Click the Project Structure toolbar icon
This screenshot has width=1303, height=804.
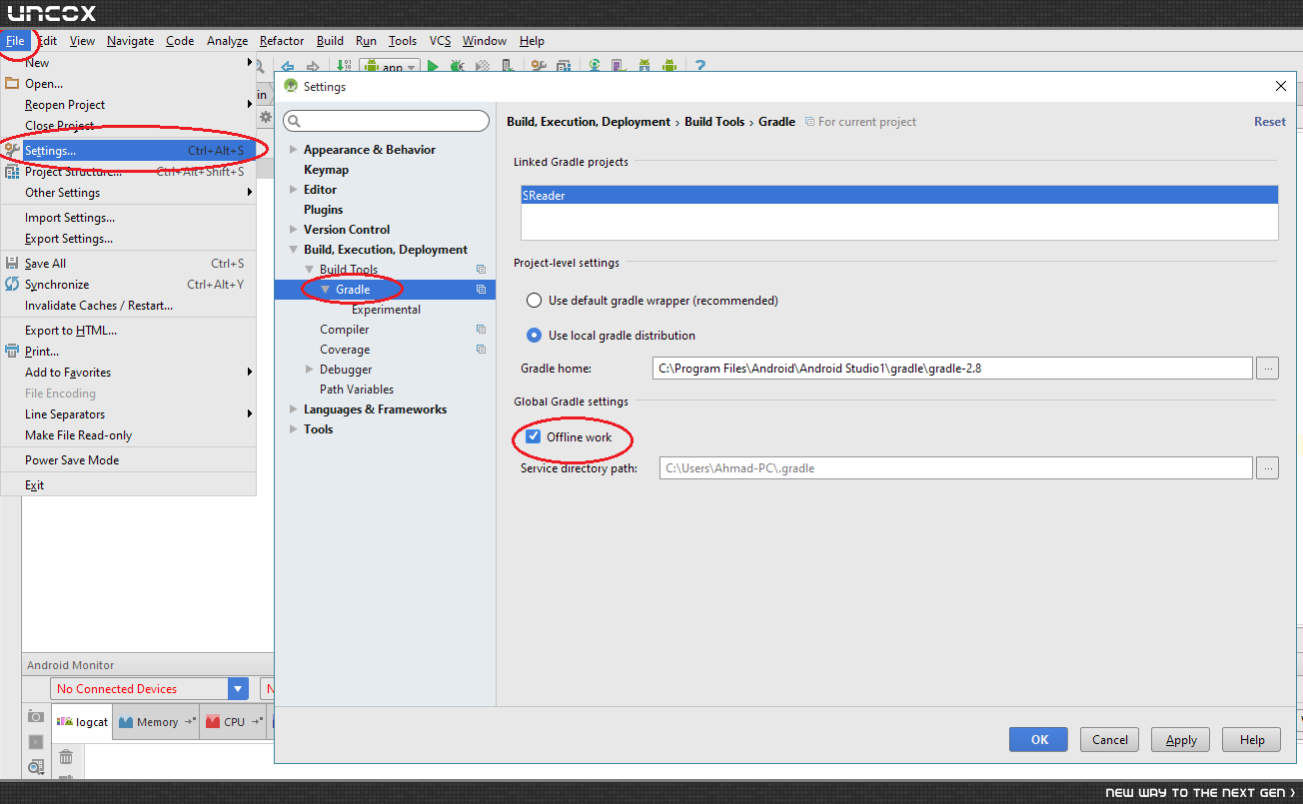(564, 66)
